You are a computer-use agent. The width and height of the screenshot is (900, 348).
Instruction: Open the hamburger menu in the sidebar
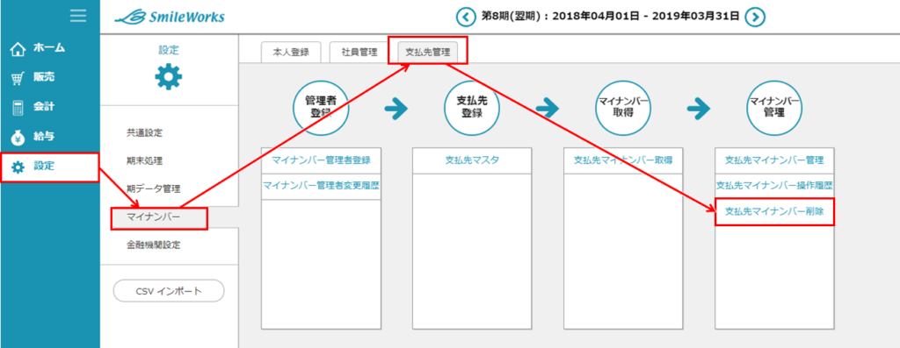78,16
